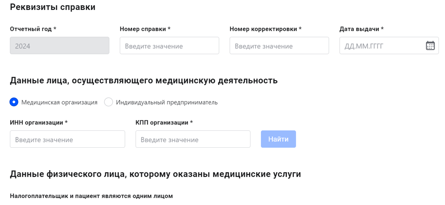Click into the Номер корректировки field

(279, 46)
